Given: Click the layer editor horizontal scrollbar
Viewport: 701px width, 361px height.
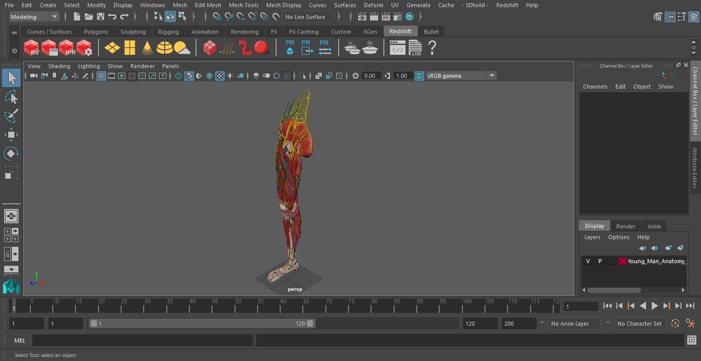Looking at the screenshot, I should click(614, 290).
